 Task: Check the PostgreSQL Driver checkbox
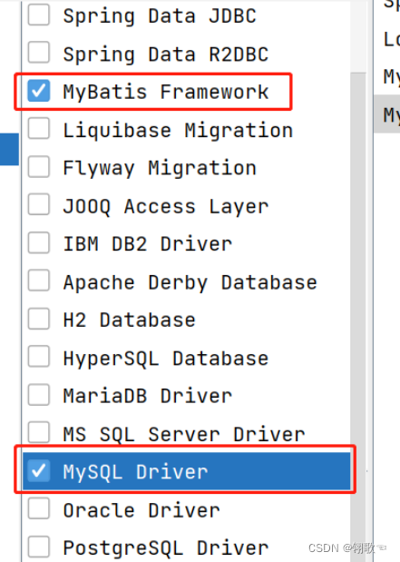click(x=39, y=547)
